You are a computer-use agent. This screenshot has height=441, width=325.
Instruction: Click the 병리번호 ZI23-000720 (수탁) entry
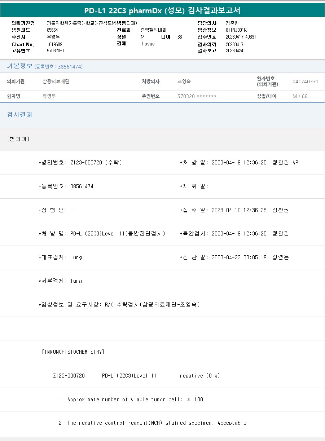96,163
